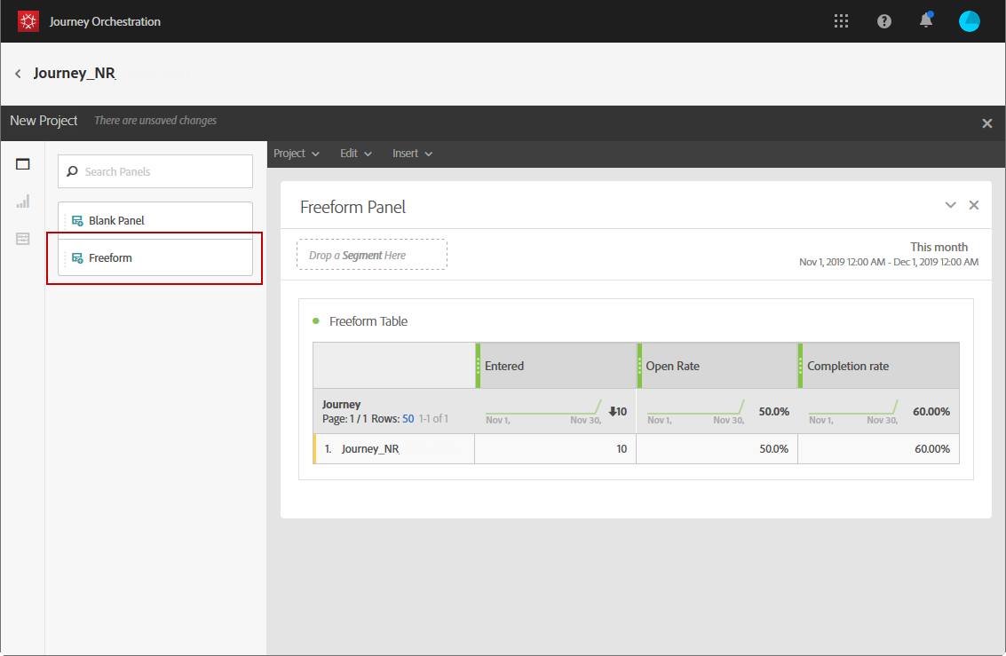1006x656 pixels.
Task: Click the Entered sparkline trend
Action: (x=543, y=407)
